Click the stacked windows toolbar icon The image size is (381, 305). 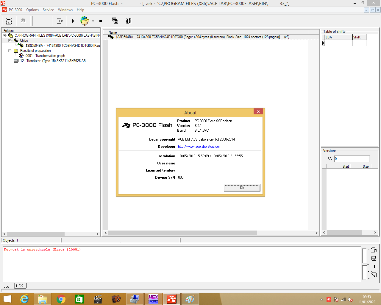tap(115, 21)
